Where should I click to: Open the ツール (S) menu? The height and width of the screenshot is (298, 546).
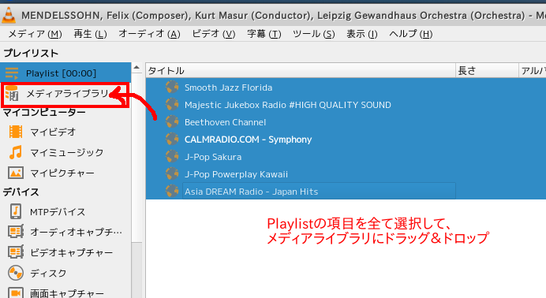point(313,34)
